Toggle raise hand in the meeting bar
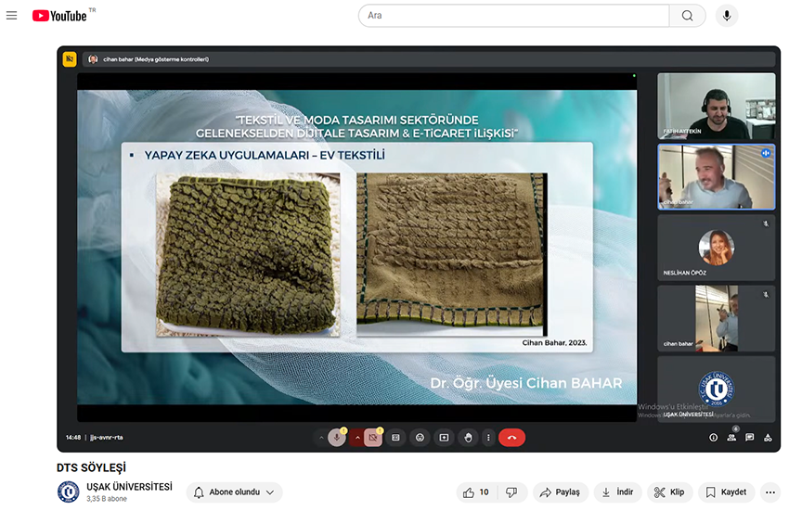 point(468,438)
